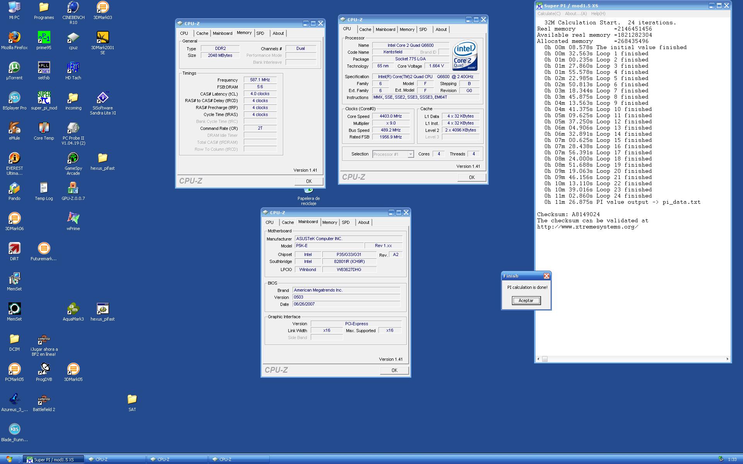Open super_pi_mod desktop icon
Screen dimensions: 743x464
pos(44,98)
